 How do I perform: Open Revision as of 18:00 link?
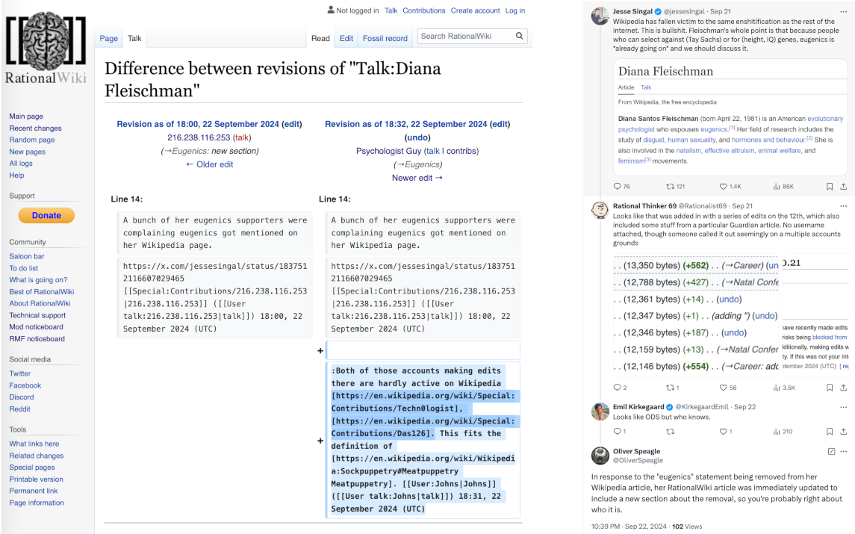(198, 124)
